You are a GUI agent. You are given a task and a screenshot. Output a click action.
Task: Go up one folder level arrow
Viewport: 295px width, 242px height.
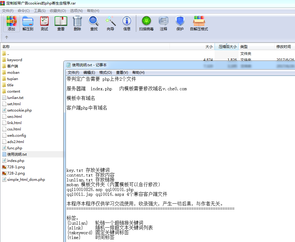7,37
